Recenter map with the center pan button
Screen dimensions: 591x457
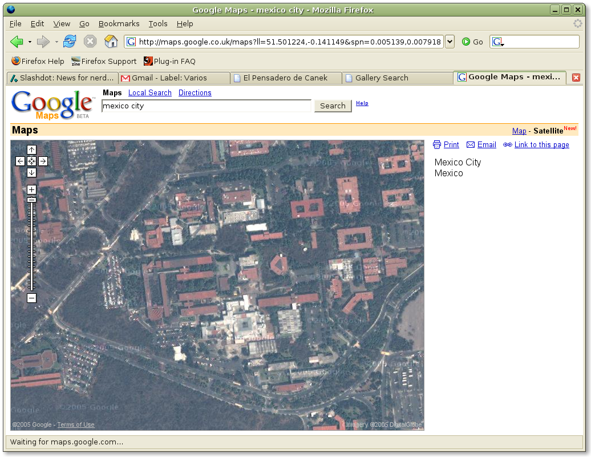tap(32, 161)
